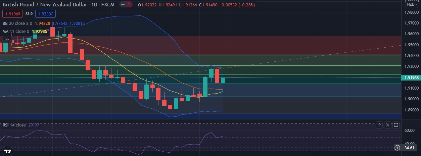Viewport: 421px width, 156px height.
Task: Click the pink data-mode icon beside FXCM
Action: [x=129, y=5]
